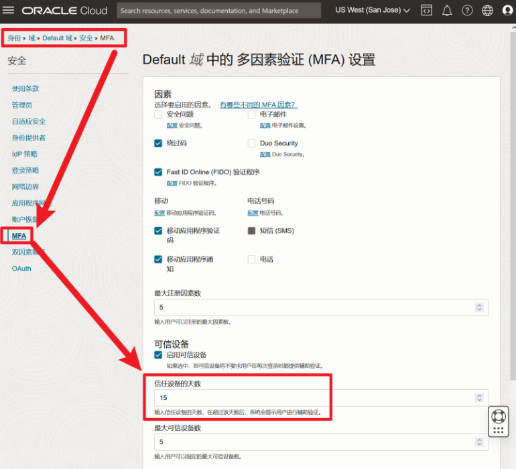
Task: Open the notifications bell icon
Action: point(447,11)
